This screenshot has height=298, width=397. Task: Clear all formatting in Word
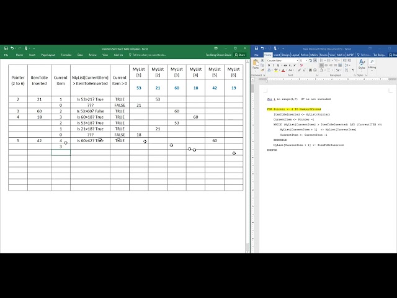pos(301,65)
